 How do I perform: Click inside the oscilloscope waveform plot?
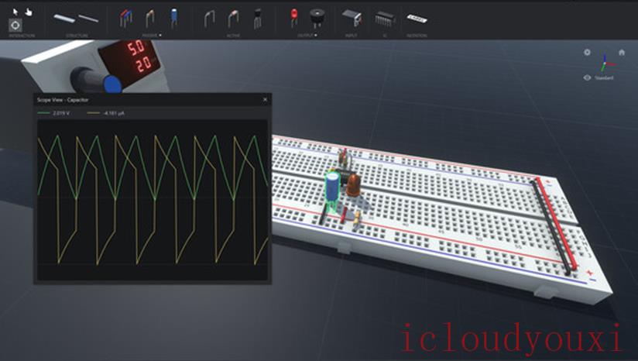153,199
